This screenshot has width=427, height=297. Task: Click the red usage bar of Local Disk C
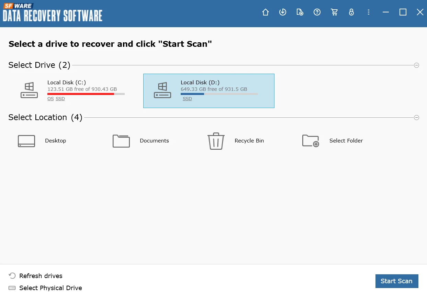81,94
